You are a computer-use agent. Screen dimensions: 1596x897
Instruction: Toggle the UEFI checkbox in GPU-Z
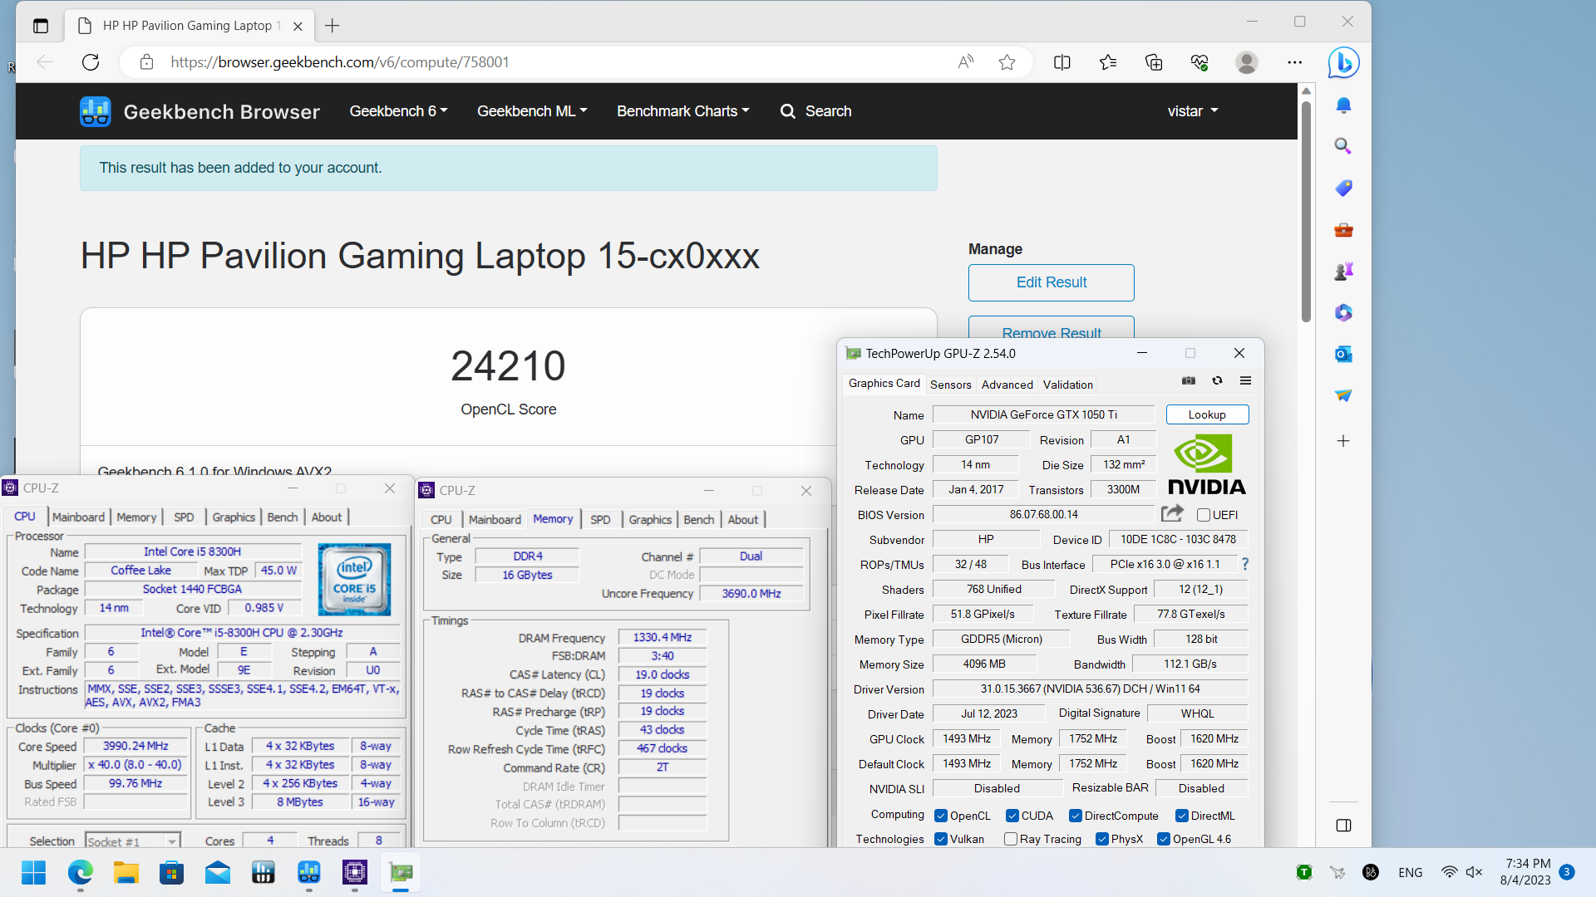[x=1203, y=515]
